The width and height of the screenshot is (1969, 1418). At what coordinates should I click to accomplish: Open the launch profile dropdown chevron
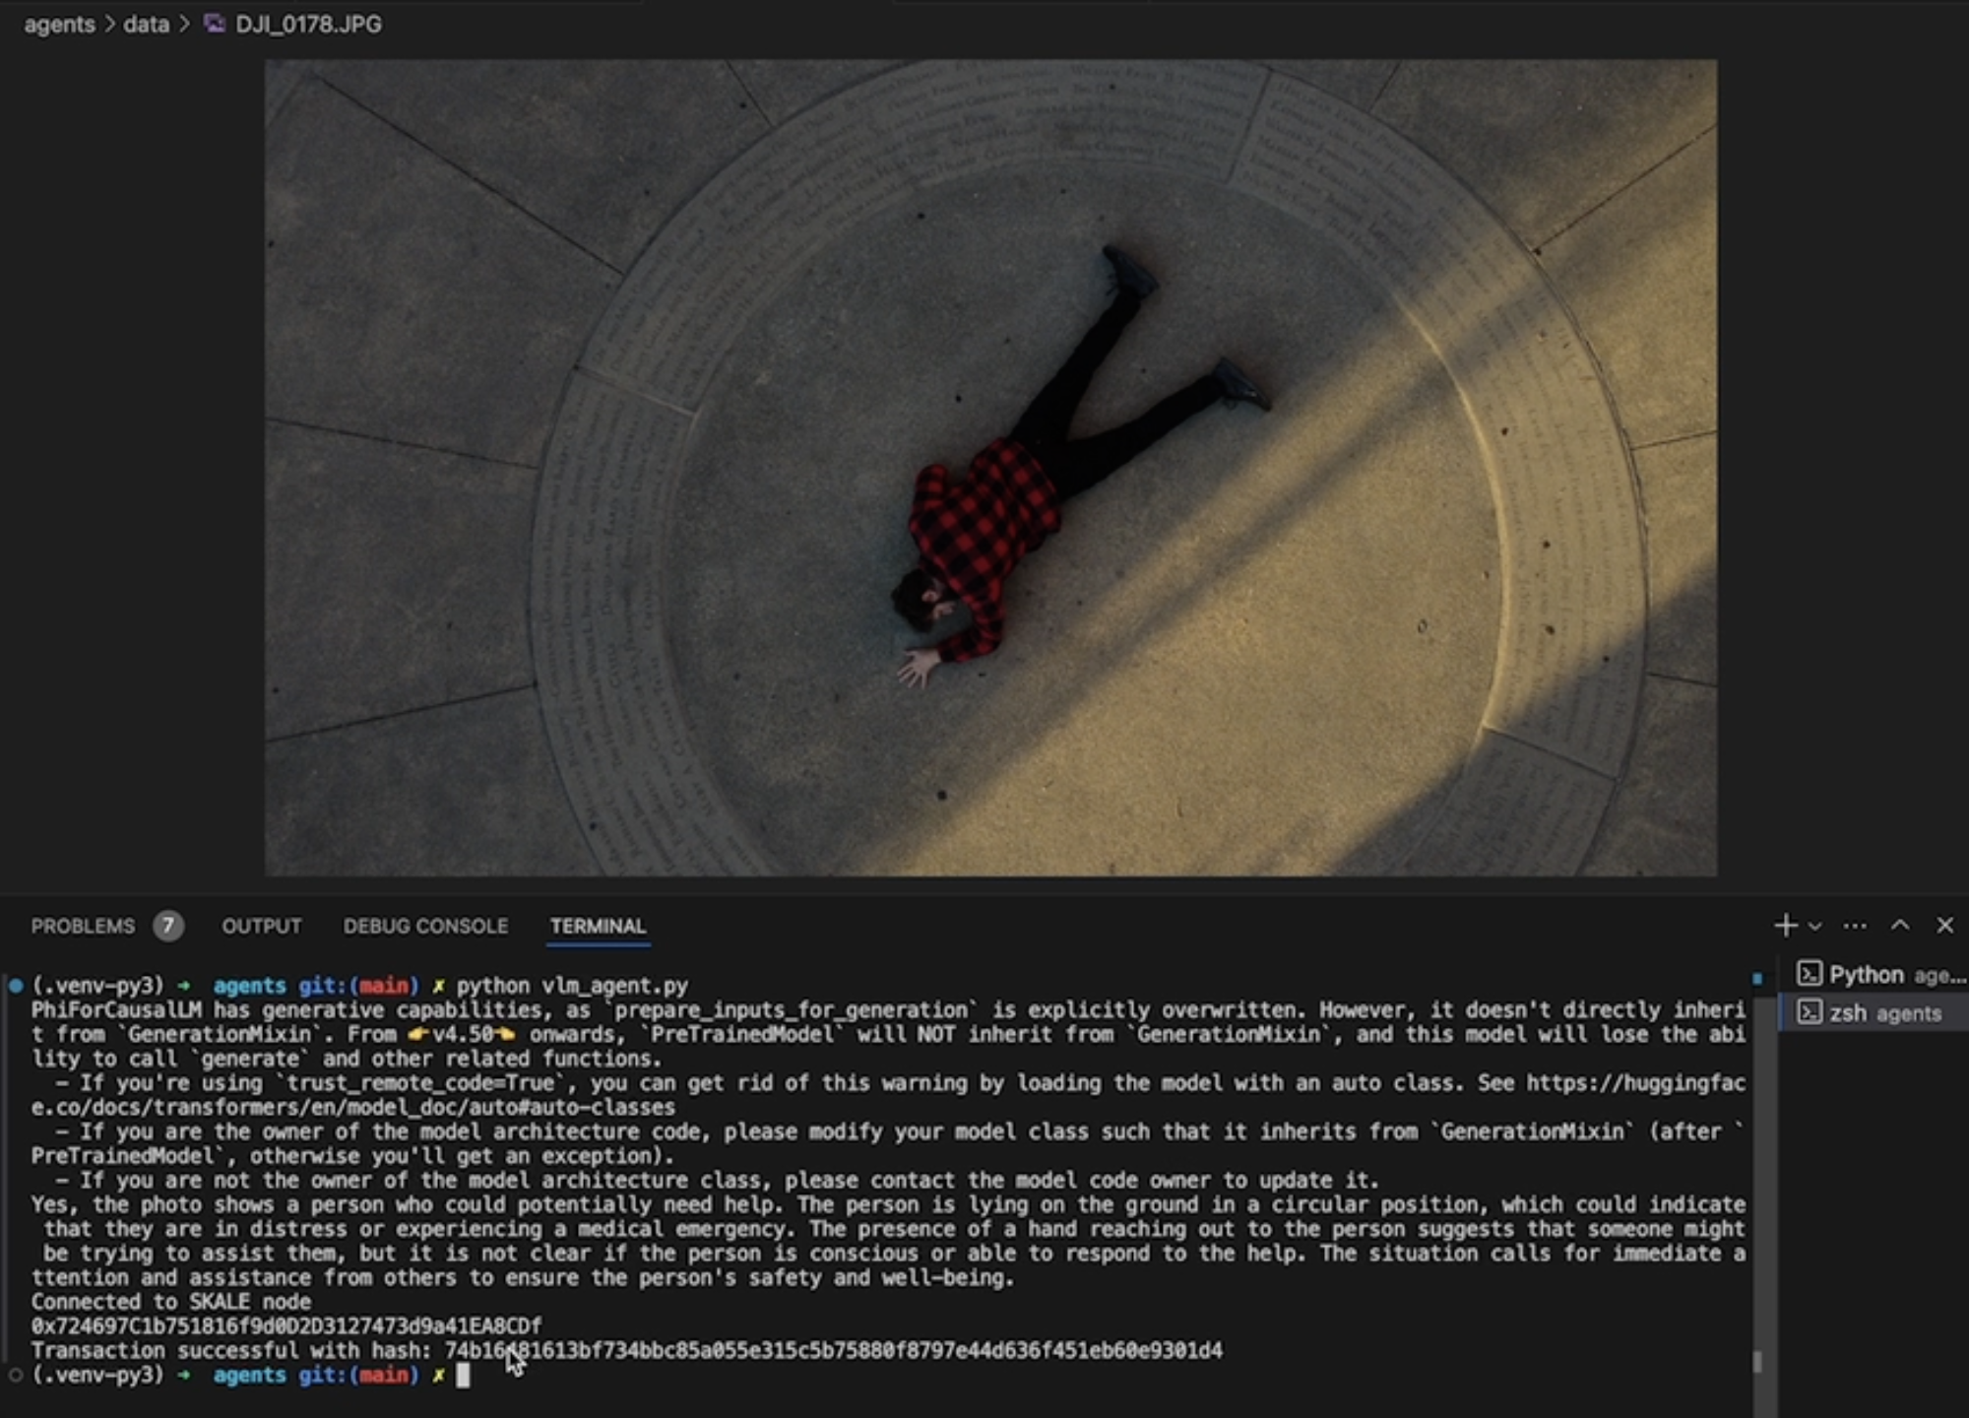tap(1815, 927)
